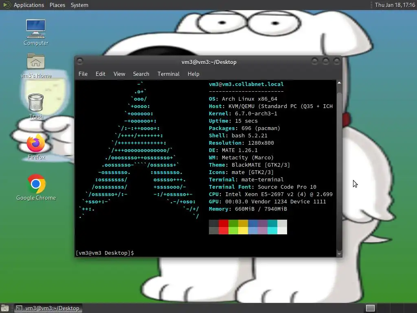Click the CPU: Intel Xeon E5-2697 line
Screen dimensions: 417x313
(271, 194)
